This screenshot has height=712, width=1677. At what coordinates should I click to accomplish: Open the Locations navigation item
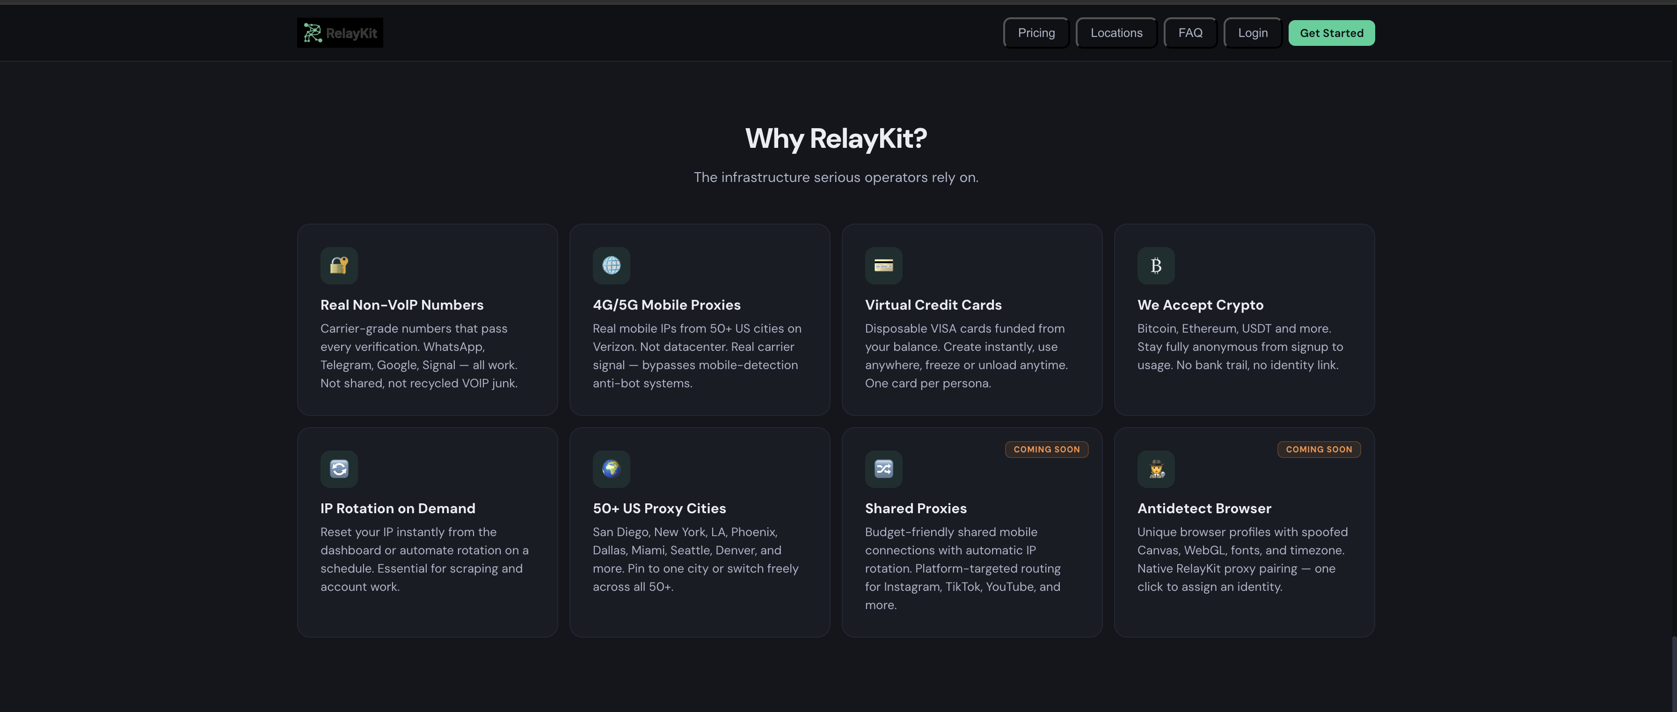click(1116, 32)
